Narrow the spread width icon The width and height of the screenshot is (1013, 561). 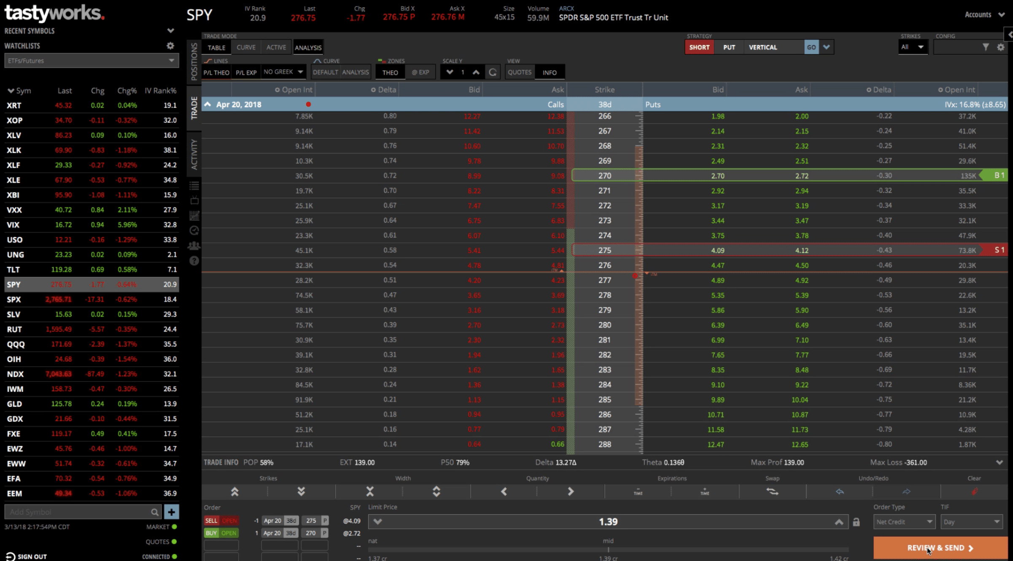[370, 491]
